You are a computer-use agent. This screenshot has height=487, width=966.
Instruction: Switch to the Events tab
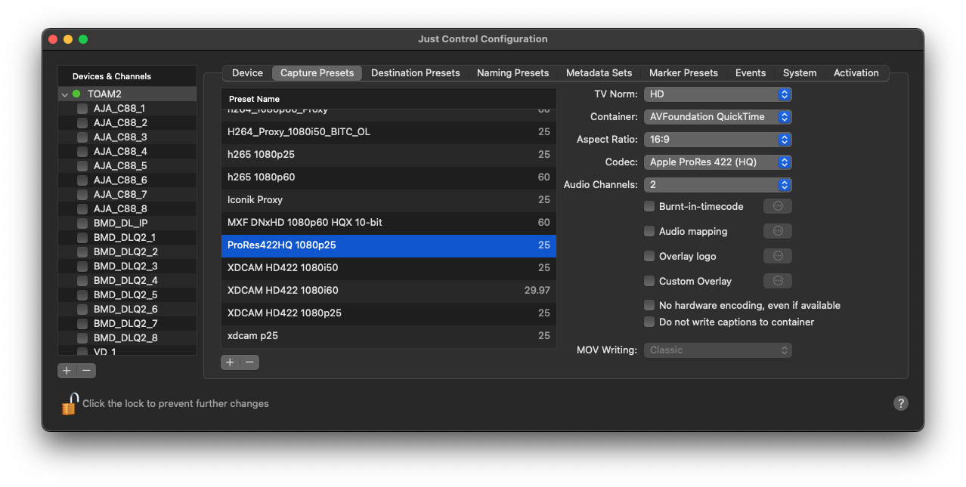point(751,73)
